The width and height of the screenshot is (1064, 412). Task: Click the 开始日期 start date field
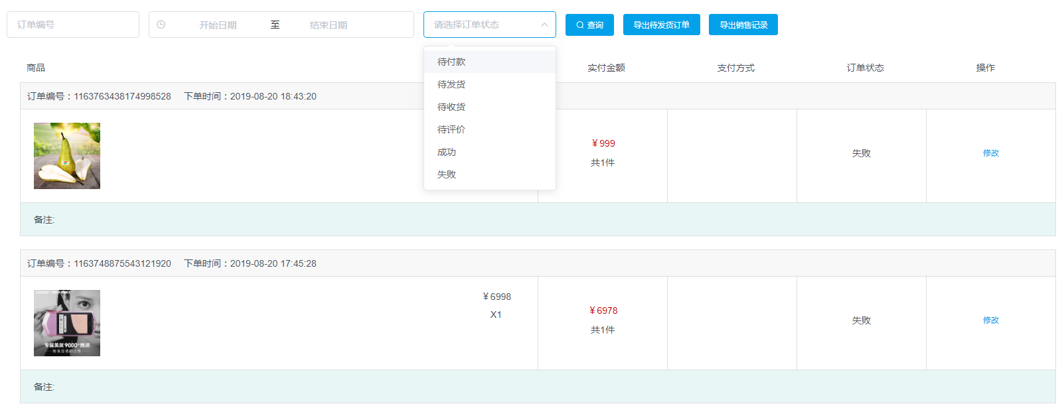[218, 25]
